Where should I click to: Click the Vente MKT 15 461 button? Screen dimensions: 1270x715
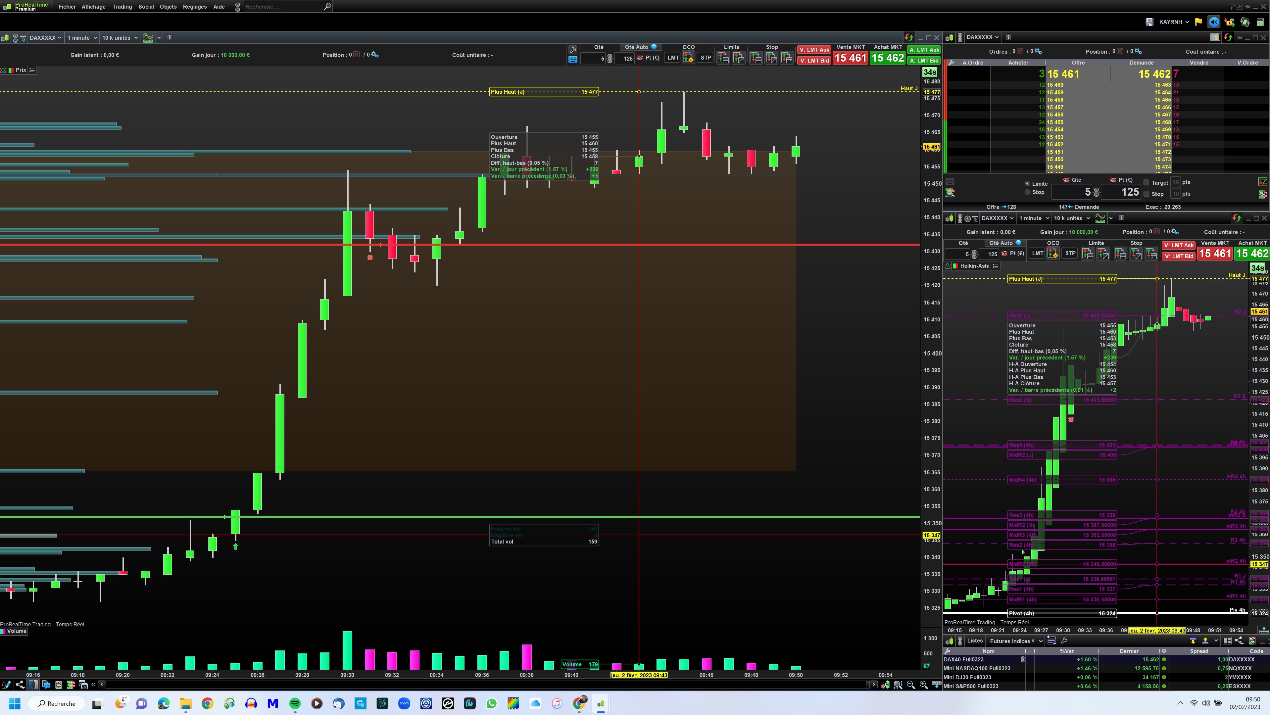click(850, 58)
